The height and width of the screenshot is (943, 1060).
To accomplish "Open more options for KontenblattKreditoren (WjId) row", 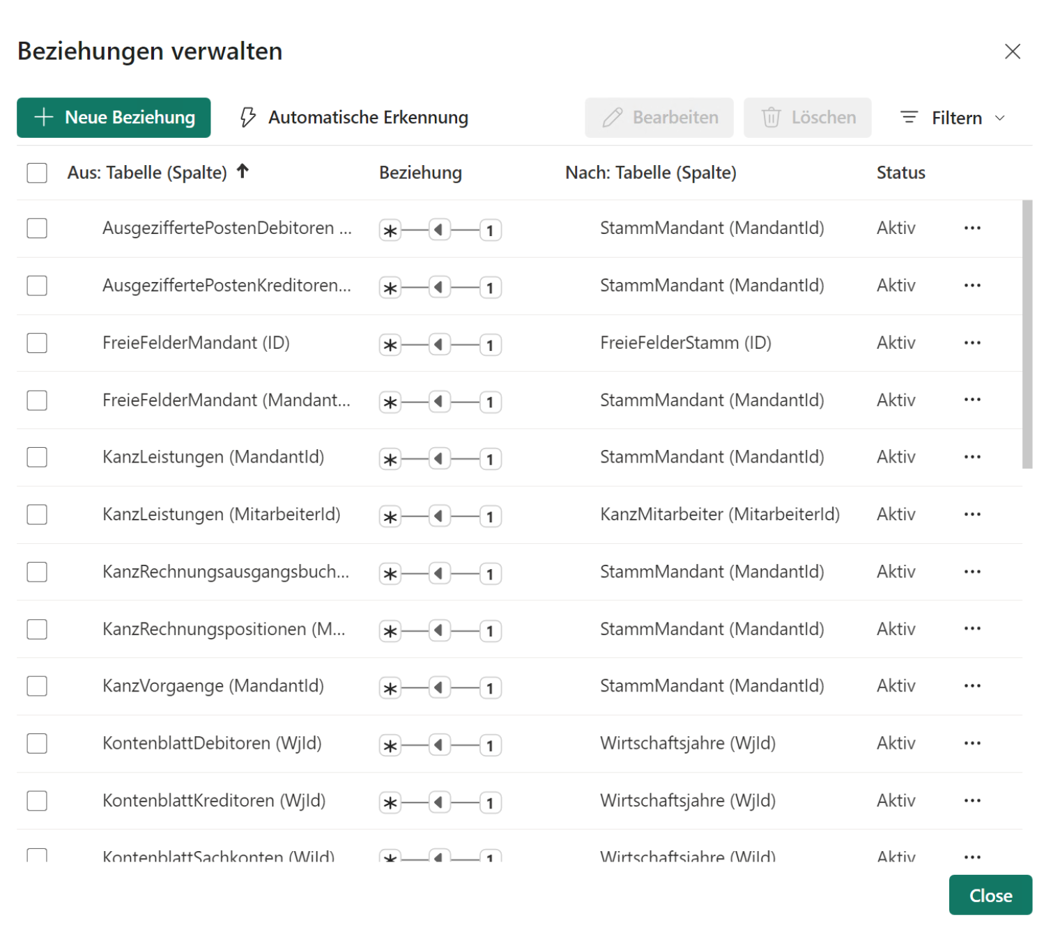I will point(972,801).
